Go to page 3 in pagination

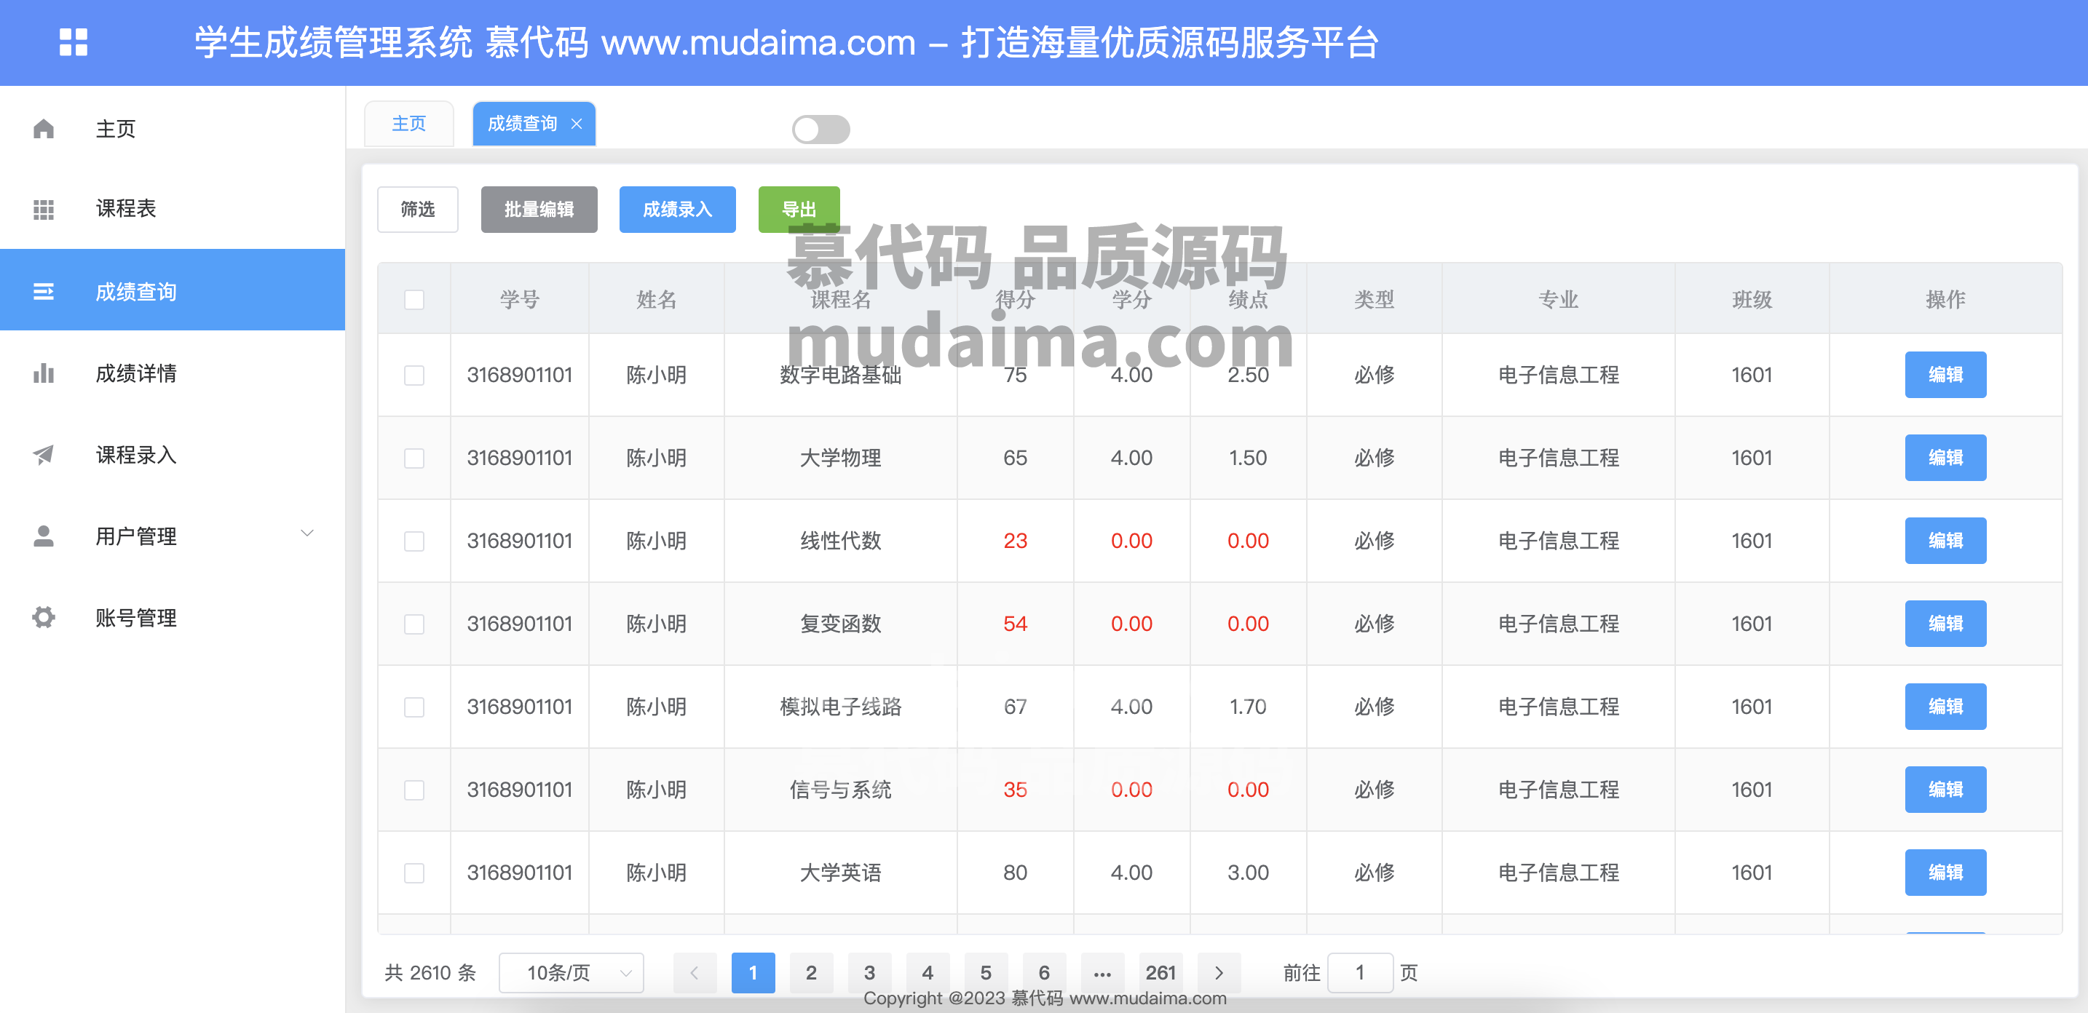[x=870, y=972]
